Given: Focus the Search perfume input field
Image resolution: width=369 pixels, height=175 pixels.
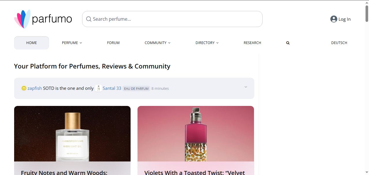Looking at the screenshot, I should 172,19.
